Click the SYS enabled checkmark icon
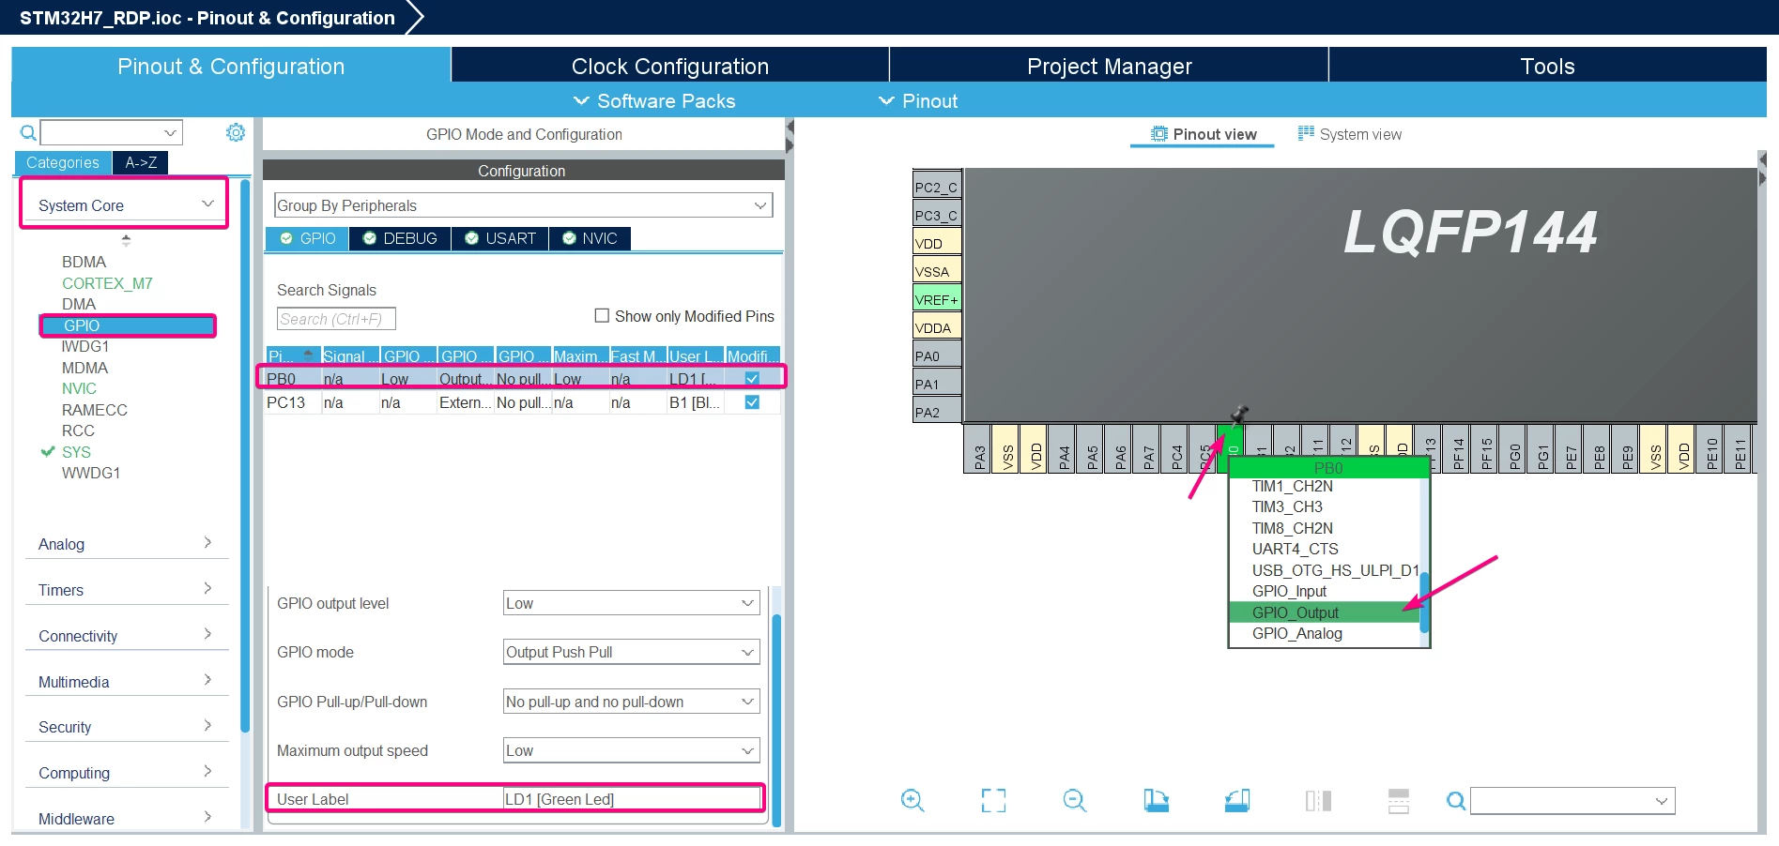1779x846 pixels. click(x=48, y=452)
